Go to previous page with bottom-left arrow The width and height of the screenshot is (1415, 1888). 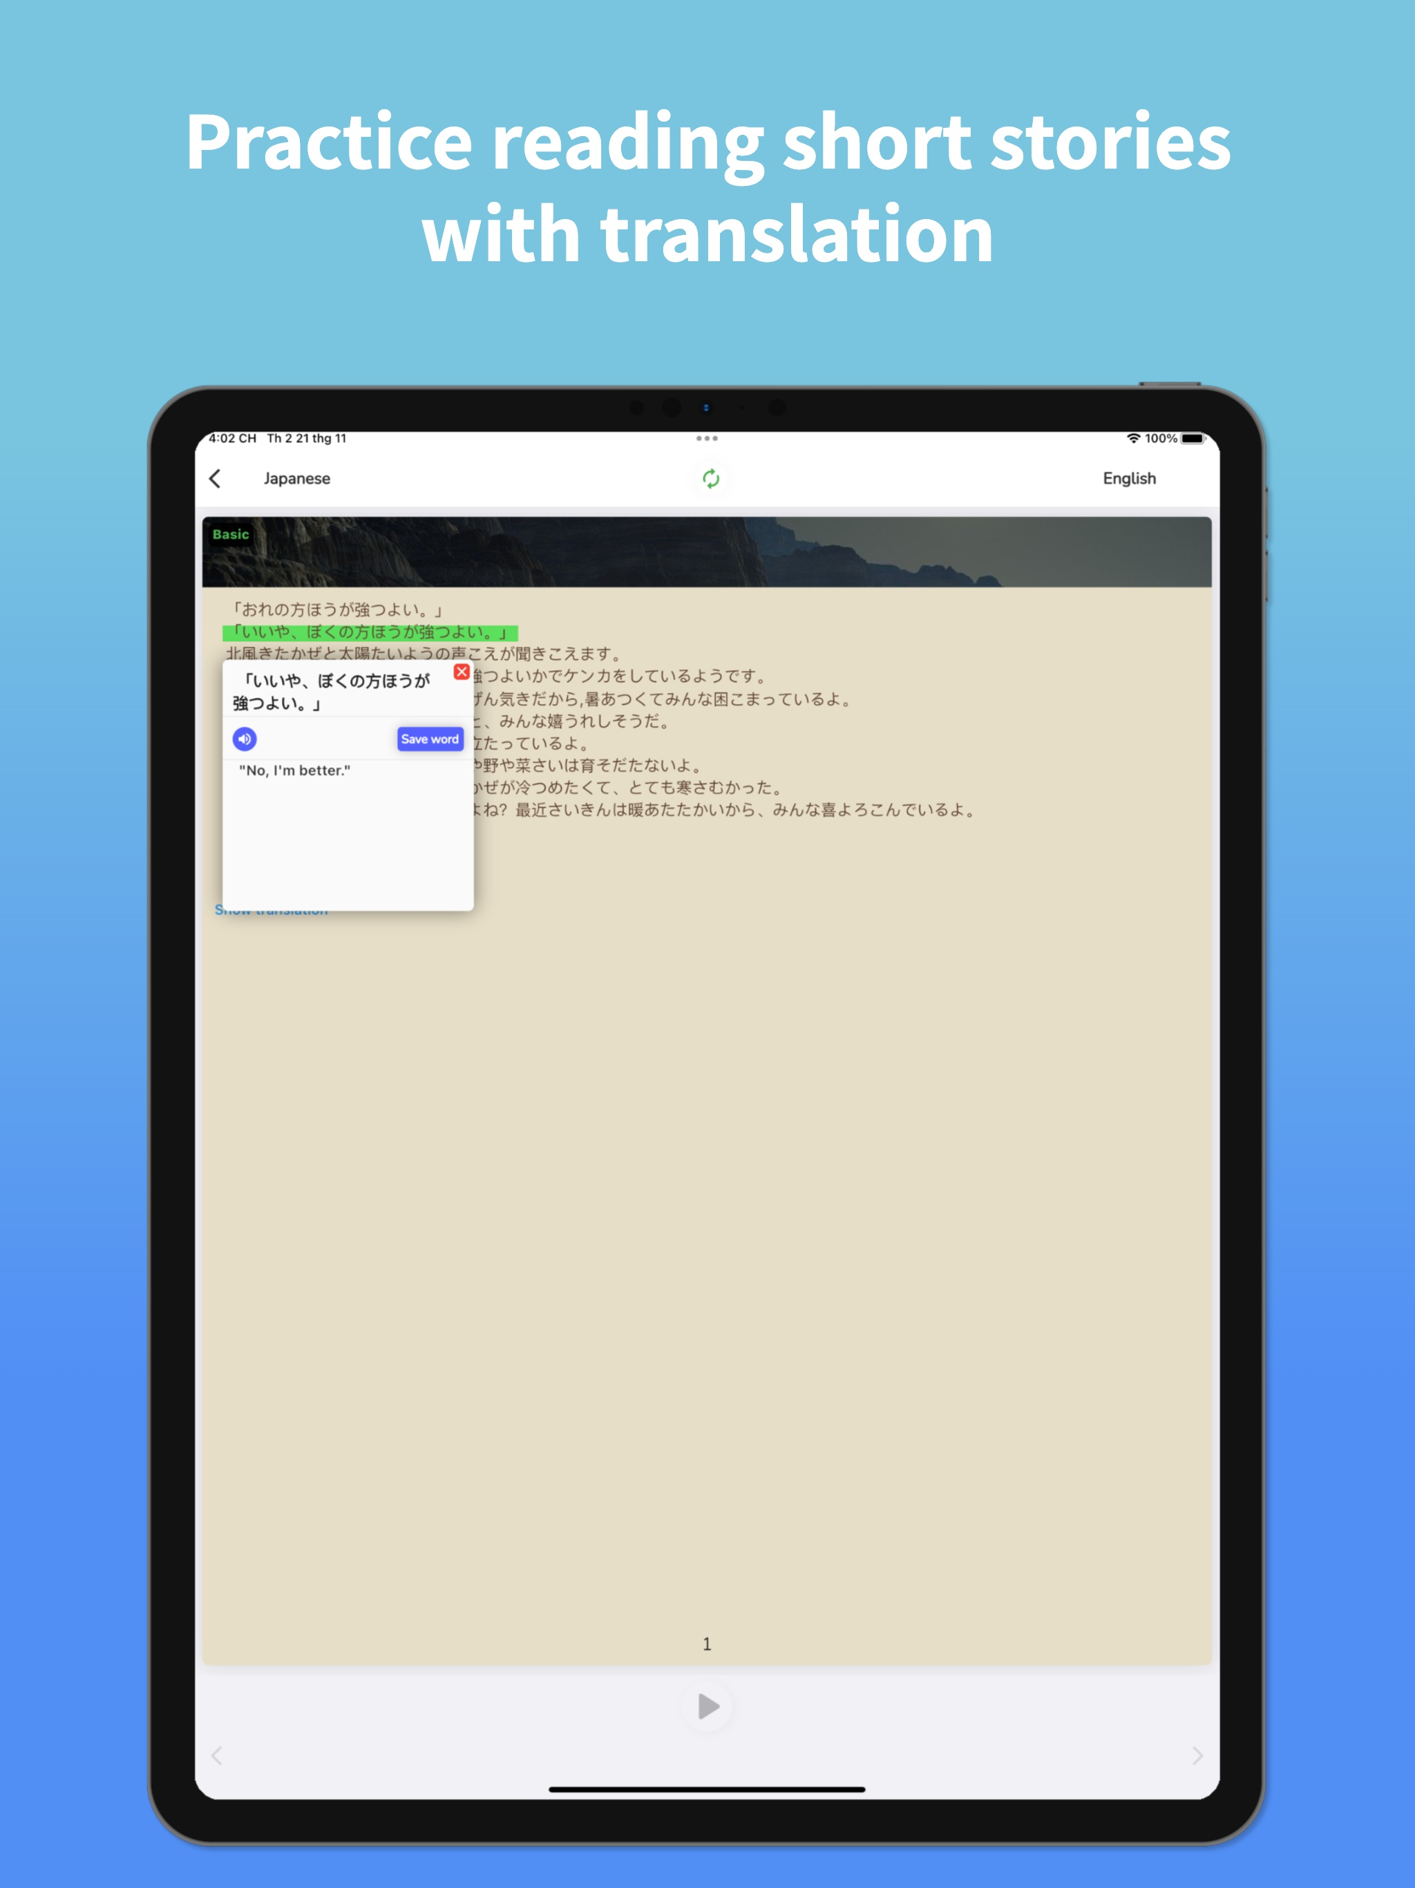(217, 1756)
